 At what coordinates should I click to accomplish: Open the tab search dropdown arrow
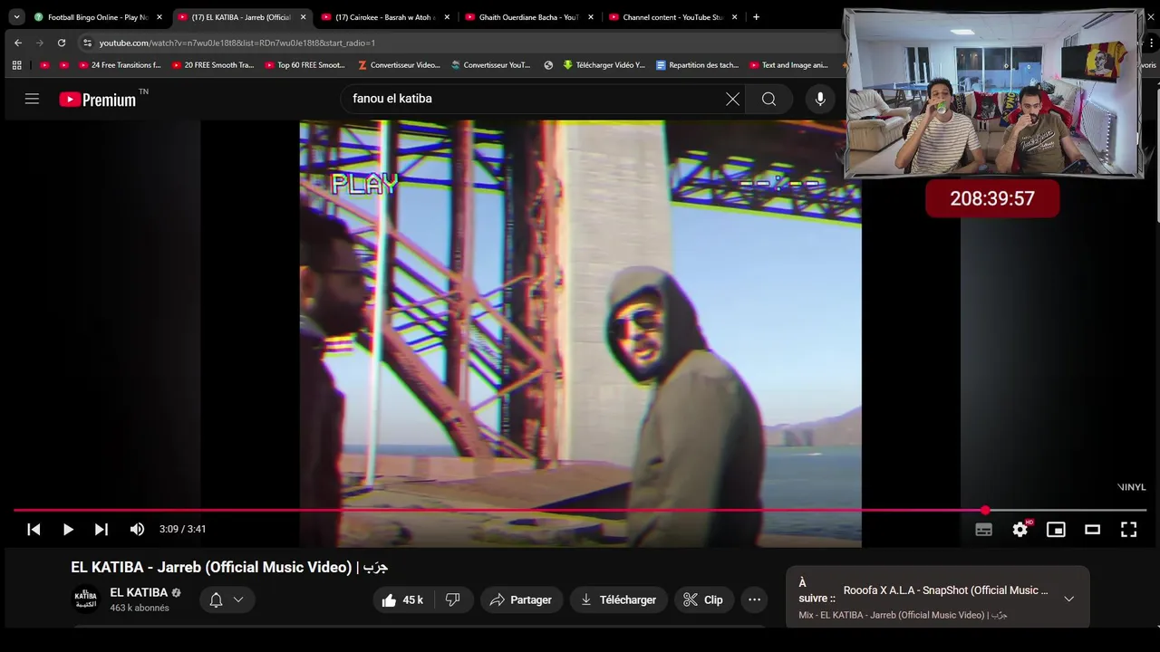point(16,17)
